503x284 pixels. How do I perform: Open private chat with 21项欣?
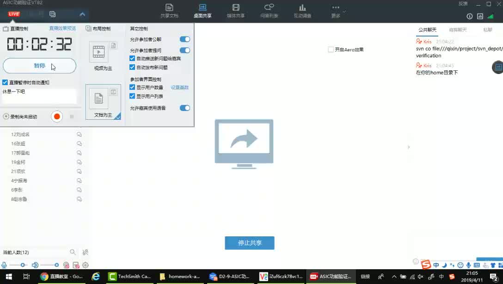(79, 171)
